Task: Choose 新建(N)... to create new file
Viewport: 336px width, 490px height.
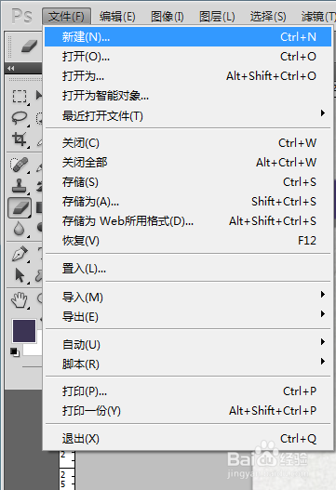Action: point(188,37)
